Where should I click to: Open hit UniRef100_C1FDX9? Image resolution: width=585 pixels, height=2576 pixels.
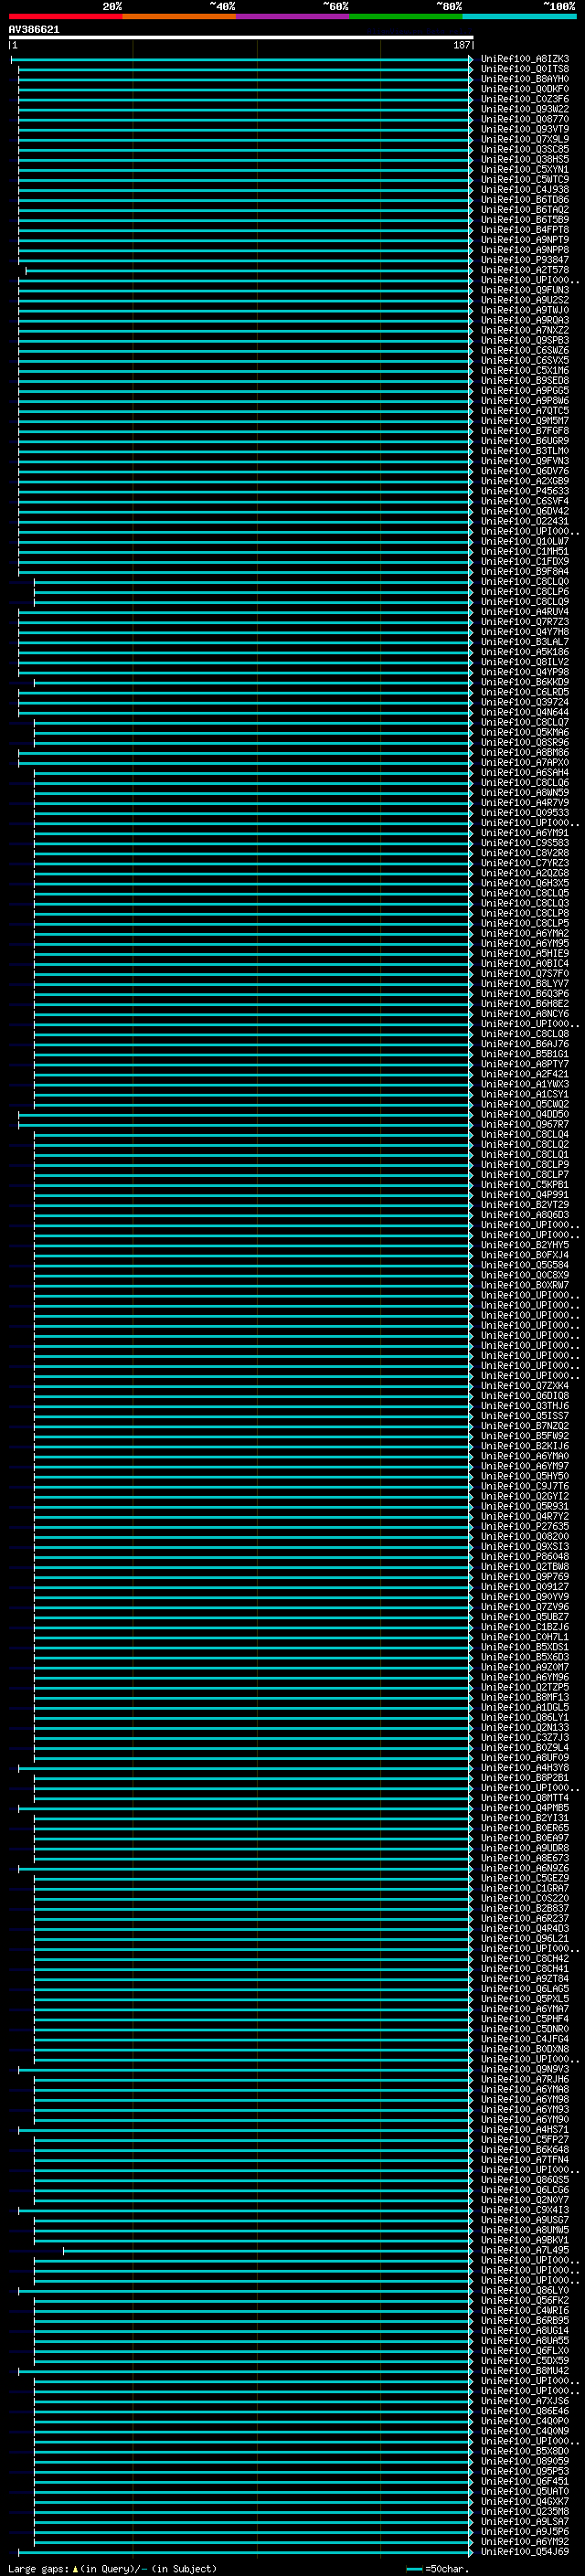(525, 562)
